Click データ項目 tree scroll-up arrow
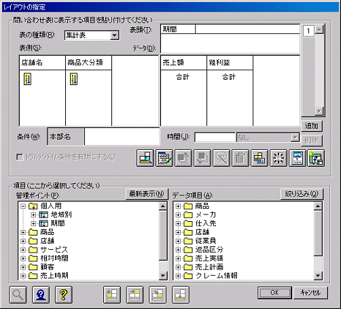 [x=318, y=206]
